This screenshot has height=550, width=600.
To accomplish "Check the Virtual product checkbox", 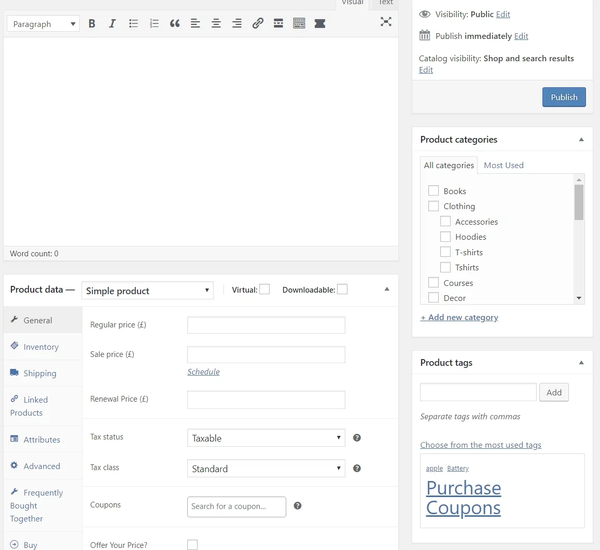I will click(x=264, y=290).
